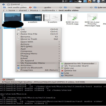
Task: Click the status bar file info text
Action: (43, 82)
